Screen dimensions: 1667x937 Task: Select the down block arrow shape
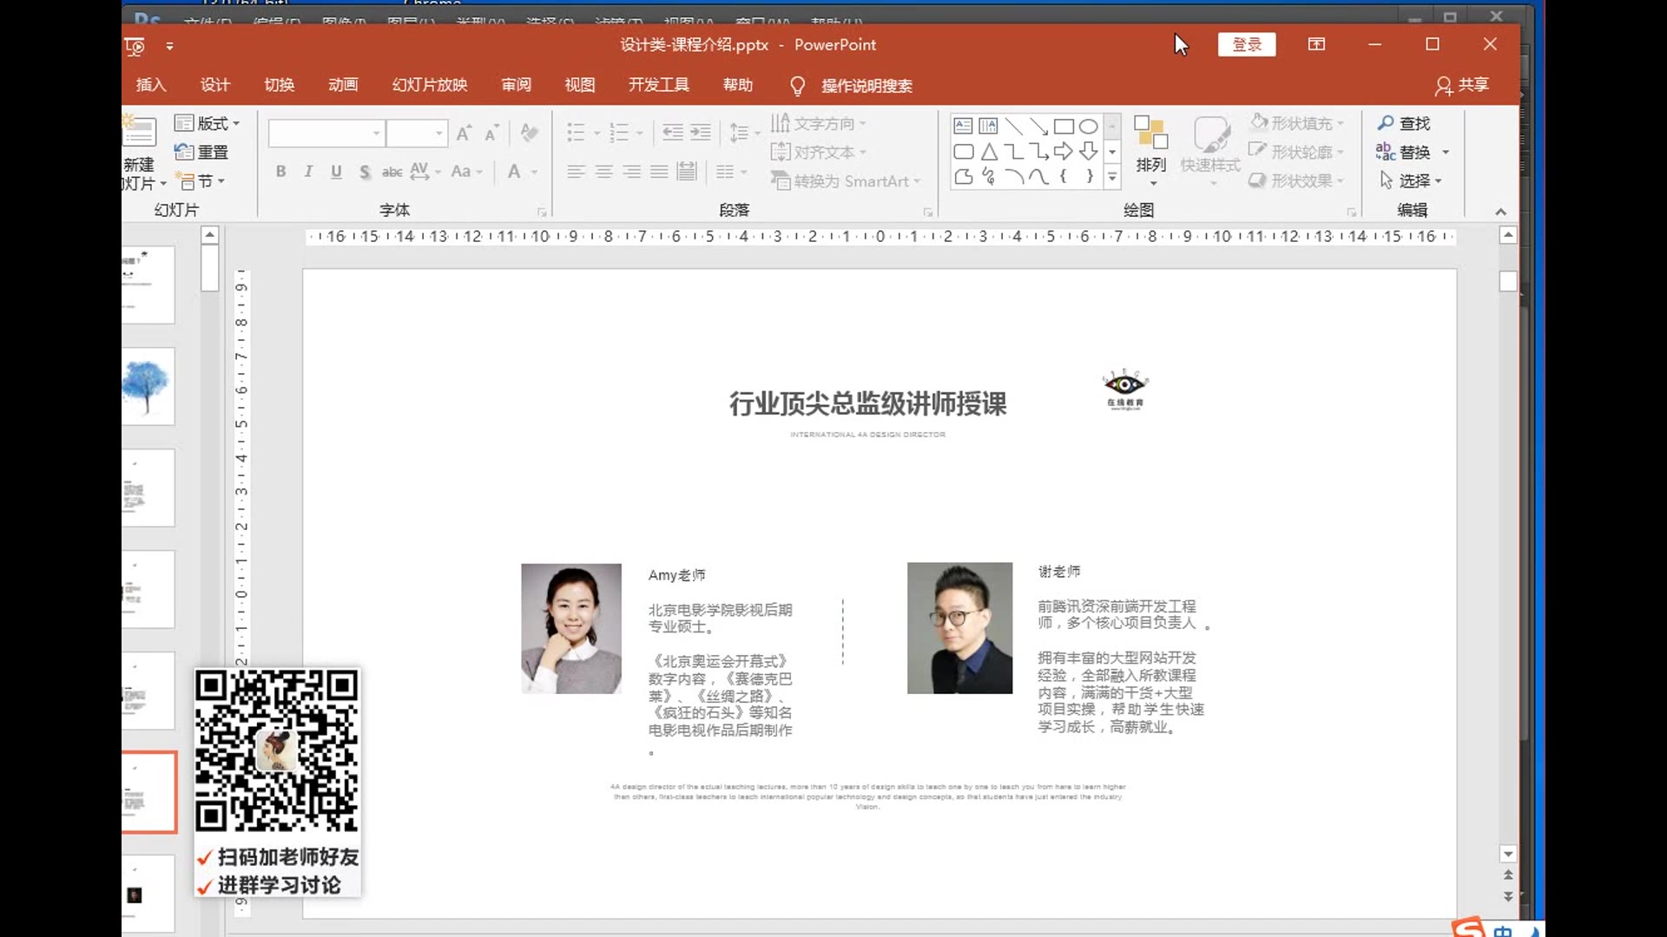tap(1088, 152)
